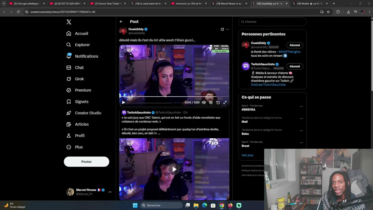
Task: Click the Grok icon on the post
Action: [x=222, y=29]
